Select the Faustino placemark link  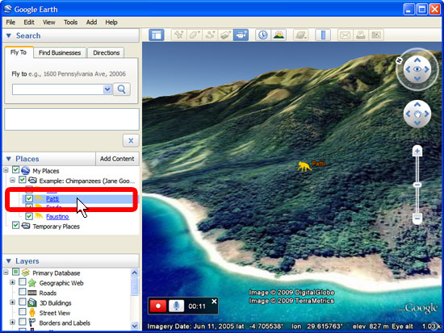57,217
